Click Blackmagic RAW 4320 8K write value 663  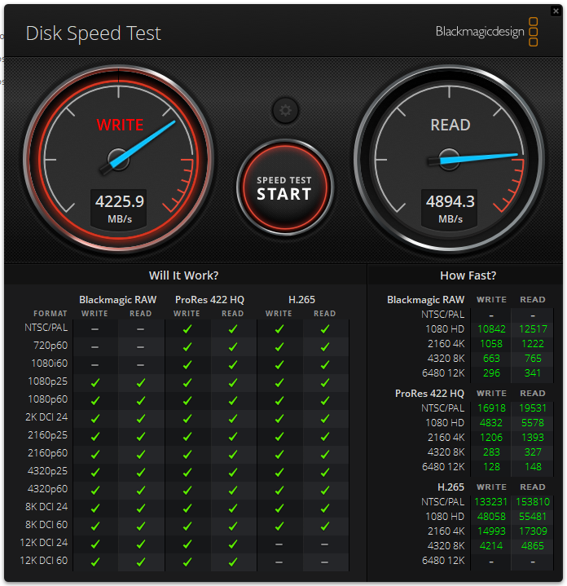491,359
